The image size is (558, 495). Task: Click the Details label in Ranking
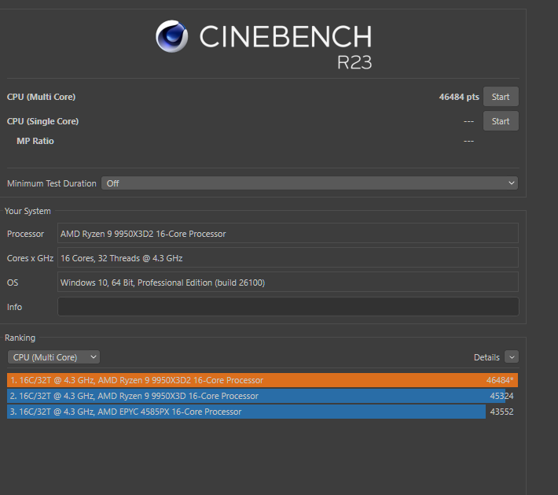click(486, 357)
